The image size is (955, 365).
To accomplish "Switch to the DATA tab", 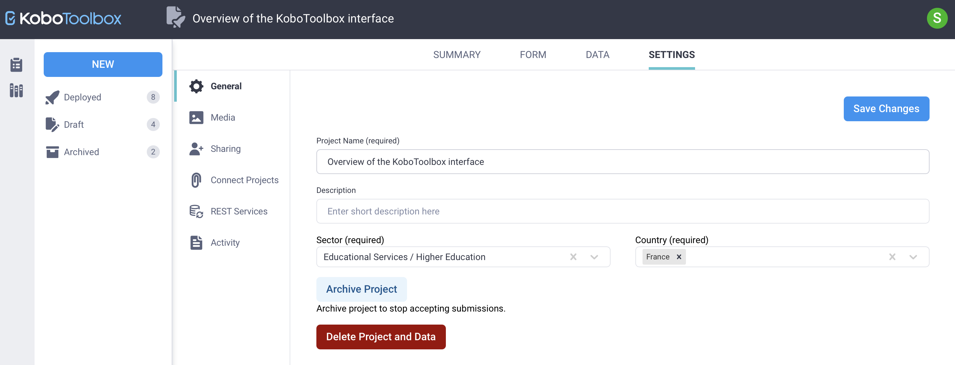I will [597, 55].
